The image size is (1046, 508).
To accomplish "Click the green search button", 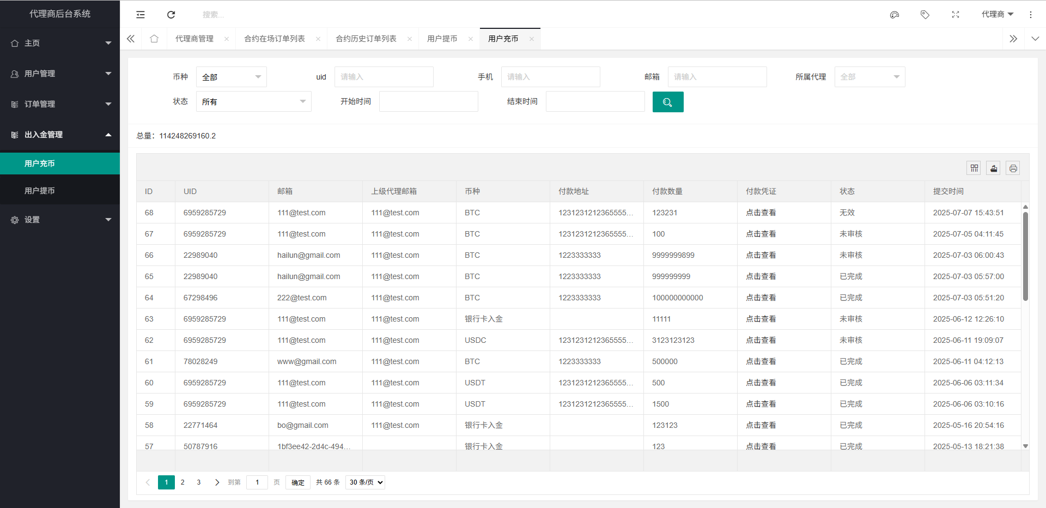I will (667, 102).
